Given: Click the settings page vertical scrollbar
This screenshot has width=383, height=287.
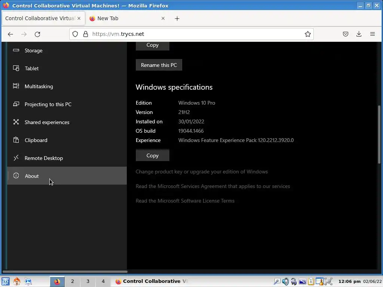Looking at the screenshot, I should tap(379, 134).
